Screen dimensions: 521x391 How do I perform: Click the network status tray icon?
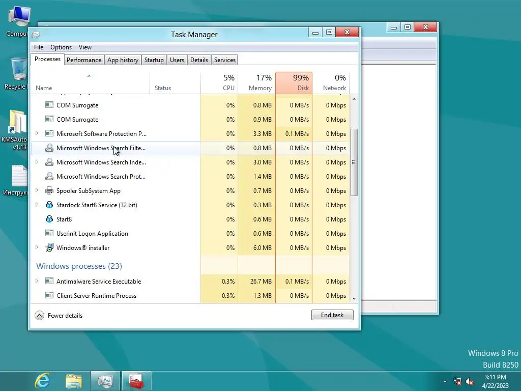tap(457, 381)
